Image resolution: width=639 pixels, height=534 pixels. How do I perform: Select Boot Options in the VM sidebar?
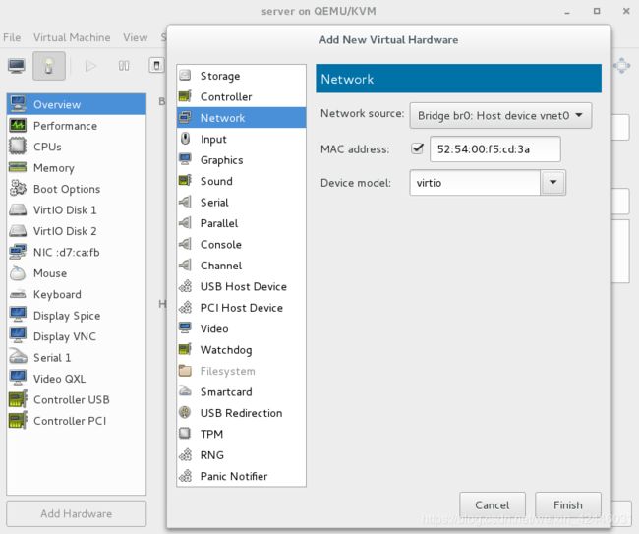click(x=77, y=189)
